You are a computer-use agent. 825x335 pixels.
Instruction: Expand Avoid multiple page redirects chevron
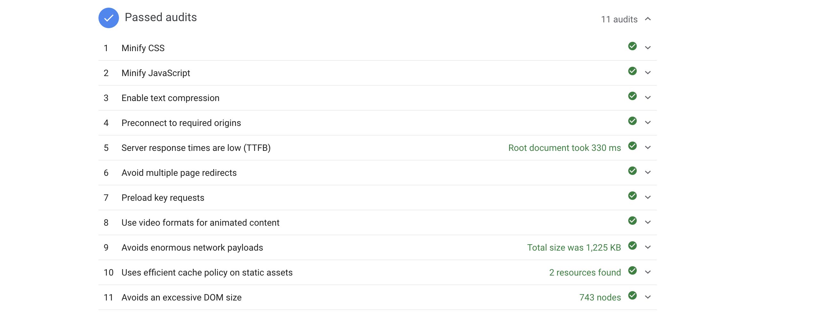[x=648, y=173]
